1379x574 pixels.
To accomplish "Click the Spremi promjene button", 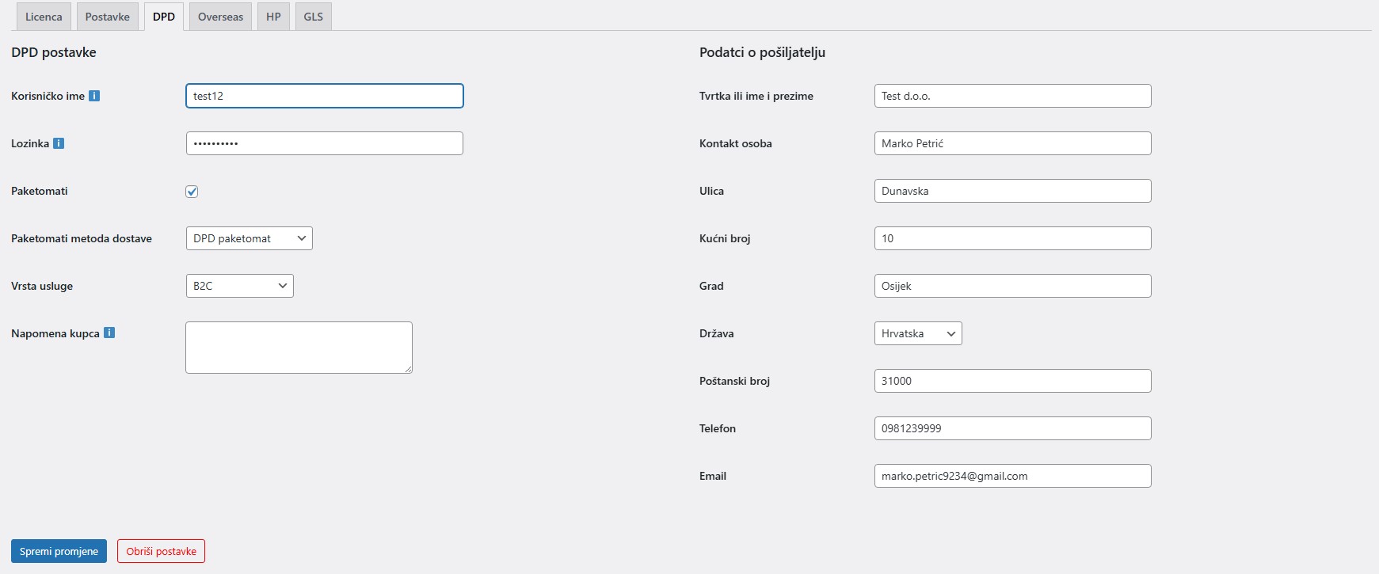I will point(59,551).
